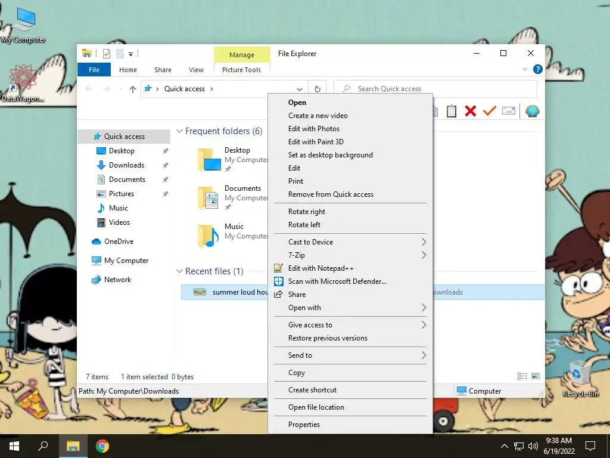Switch to the details view icon in the status bar
Screen dimensions: 610x458
522,376
